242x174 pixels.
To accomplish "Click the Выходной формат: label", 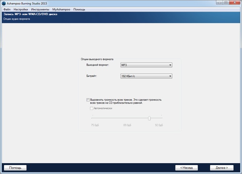I will (x=98, y=65).
